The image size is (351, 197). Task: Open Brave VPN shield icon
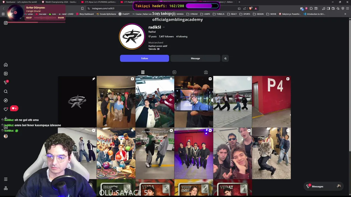click(343, 8)
